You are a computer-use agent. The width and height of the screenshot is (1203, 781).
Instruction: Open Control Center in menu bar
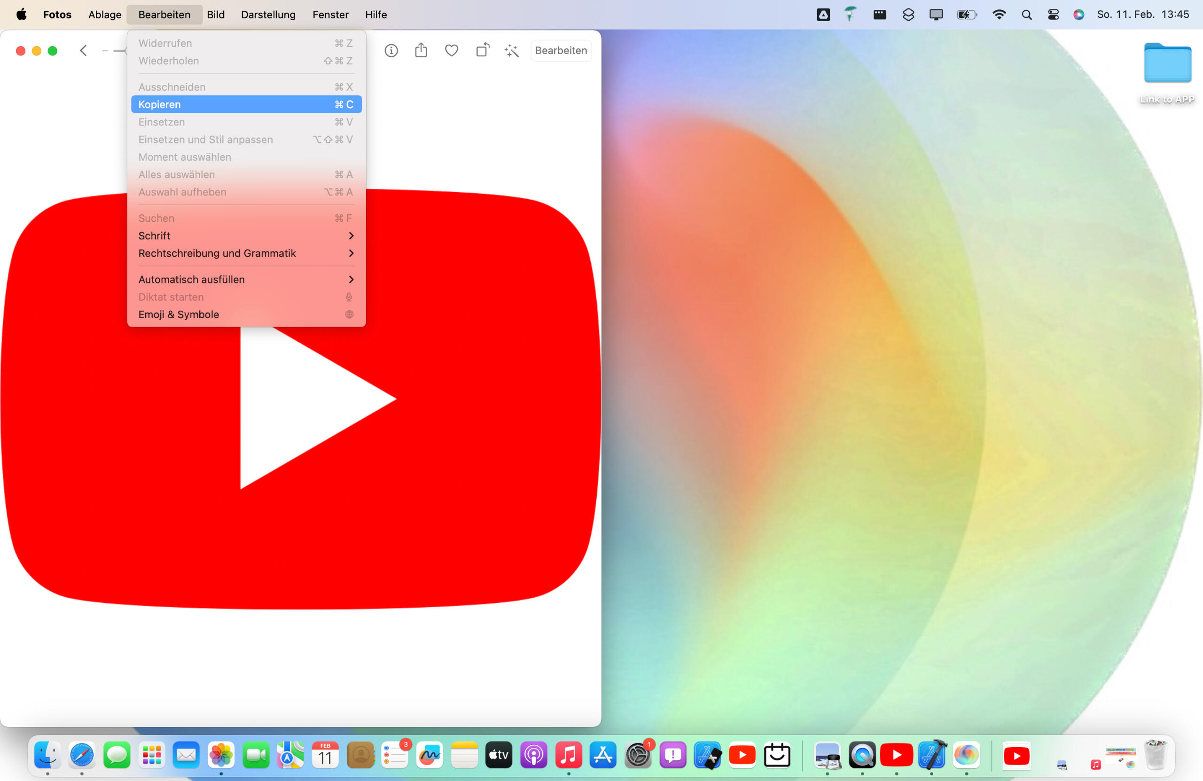click(x=1053, y=15)
